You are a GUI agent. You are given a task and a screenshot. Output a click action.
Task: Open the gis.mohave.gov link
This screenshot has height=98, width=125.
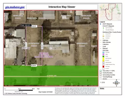click(15, 7)
